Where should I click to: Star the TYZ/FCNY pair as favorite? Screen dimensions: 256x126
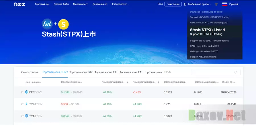22,104
